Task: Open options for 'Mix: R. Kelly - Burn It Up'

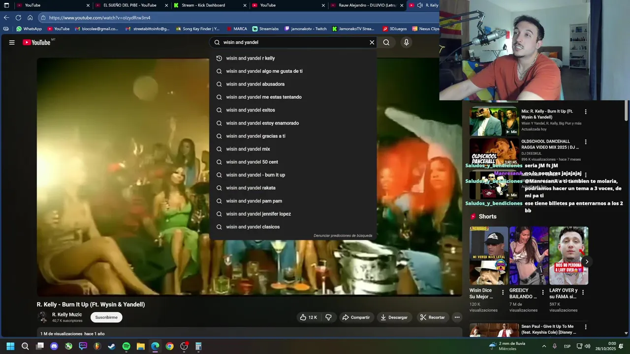Action: pyautogui.click(x=586, y=112)
